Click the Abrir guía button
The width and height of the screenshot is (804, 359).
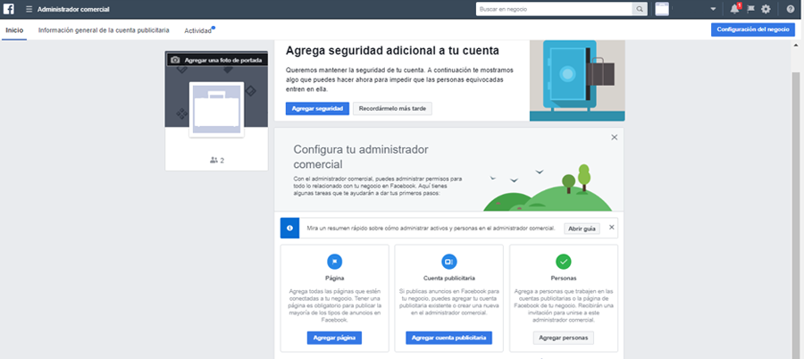(582, 229)
